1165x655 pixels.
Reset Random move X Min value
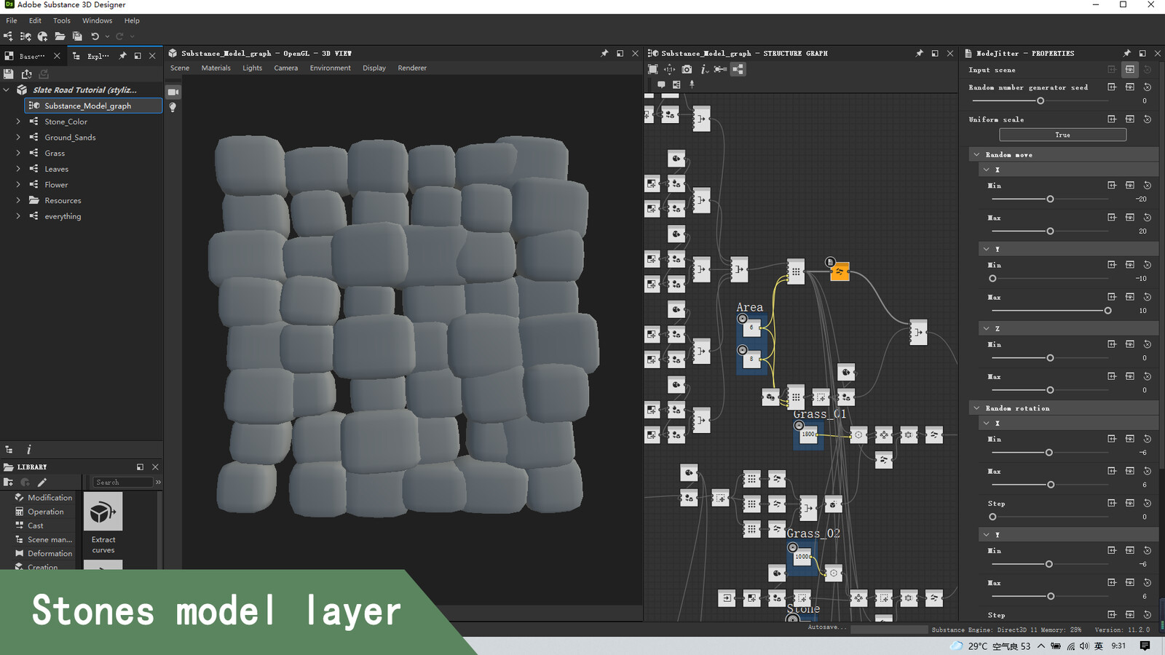[x=1147, y=186]
